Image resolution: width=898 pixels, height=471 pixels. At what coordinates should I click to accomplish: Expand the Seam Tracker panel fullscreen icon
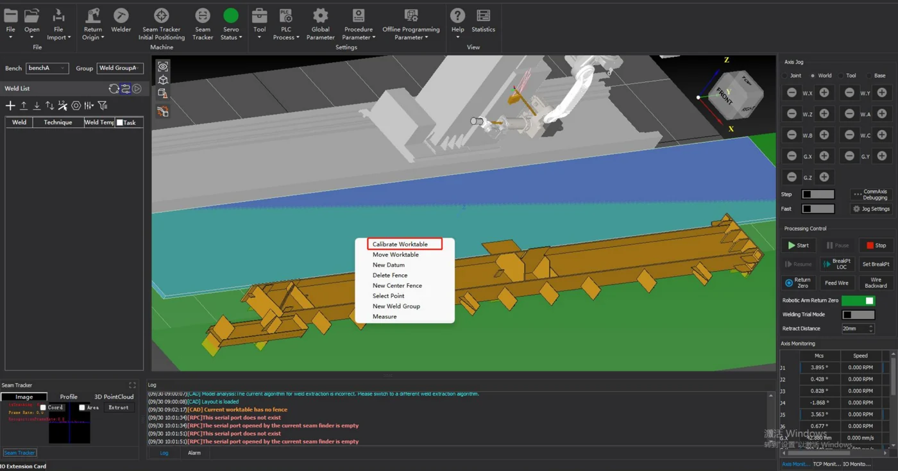[132, 385]
